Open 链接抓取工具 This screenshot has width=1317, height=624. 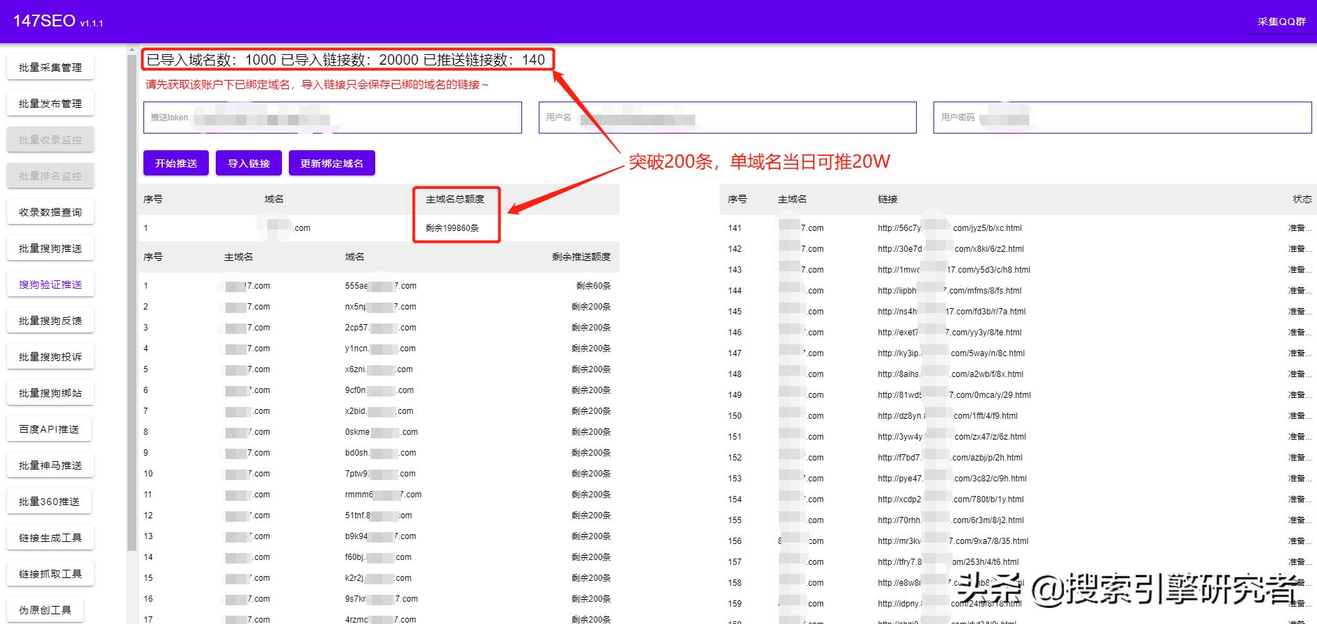50,574
